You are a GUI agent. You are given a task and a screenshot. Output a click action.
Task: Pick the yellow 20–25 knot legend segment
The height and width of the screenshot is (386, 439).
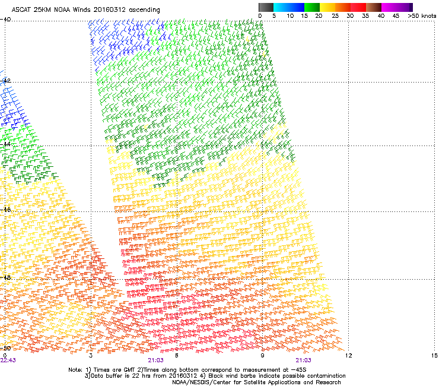(x=327, y=7)
